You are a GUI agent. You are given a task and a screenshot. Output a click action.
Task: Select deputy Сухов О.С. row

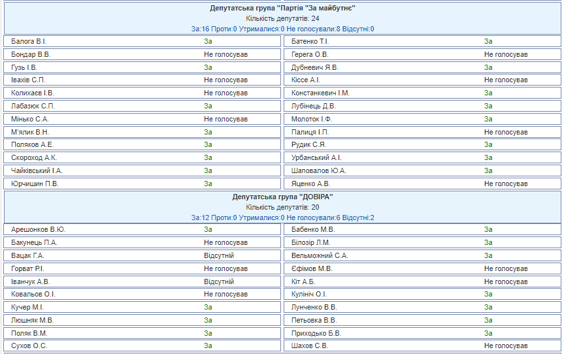point(29,346)
